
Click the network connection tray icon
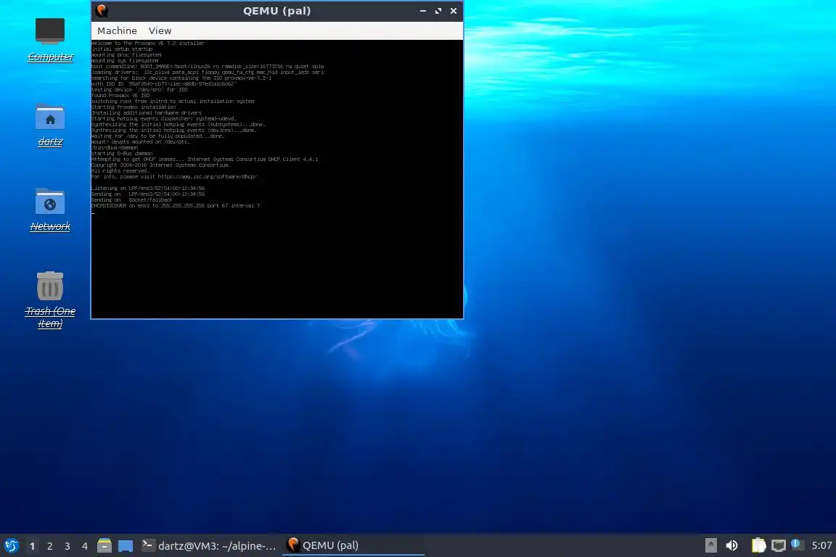[x=779, y=545]
